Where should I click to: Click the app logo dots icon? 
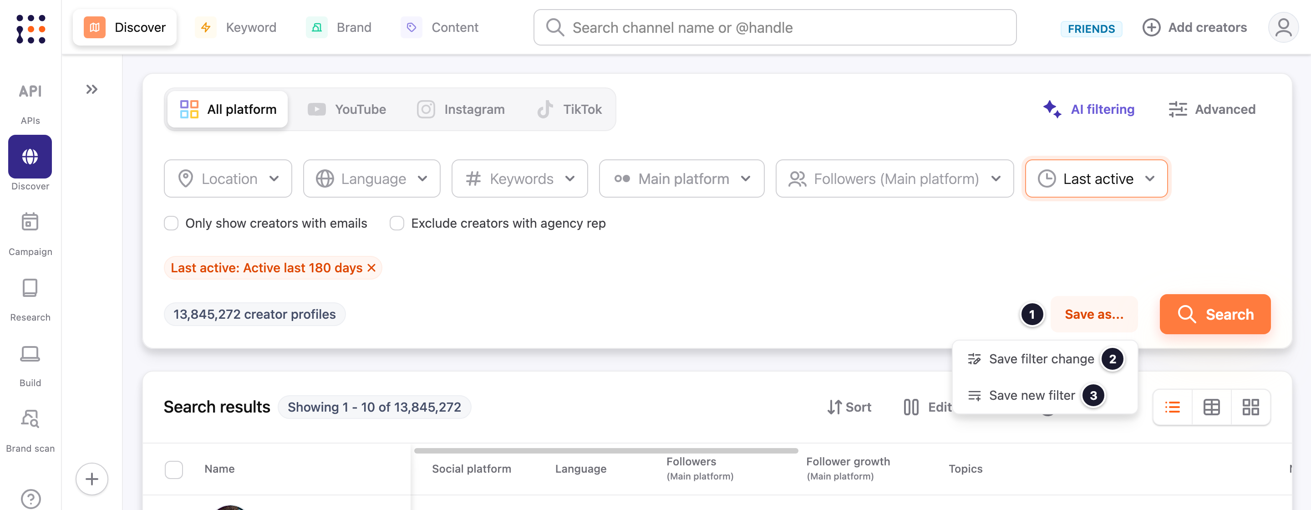[31, 29]
